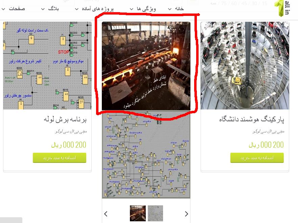Add برنامه برش لوله to cart
The width and height of the screenshot is (298, 223).
click(60, 158)
